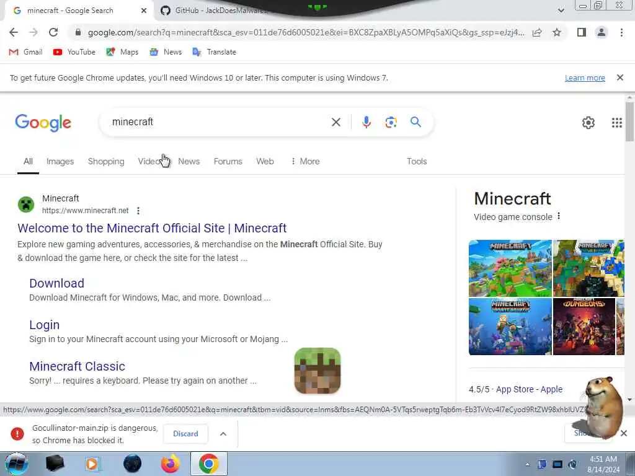Image resolution: width=635 pixels, height=476 pixels.
Task: Click the Minecraft creeper favicon
Action: [26, 205]
